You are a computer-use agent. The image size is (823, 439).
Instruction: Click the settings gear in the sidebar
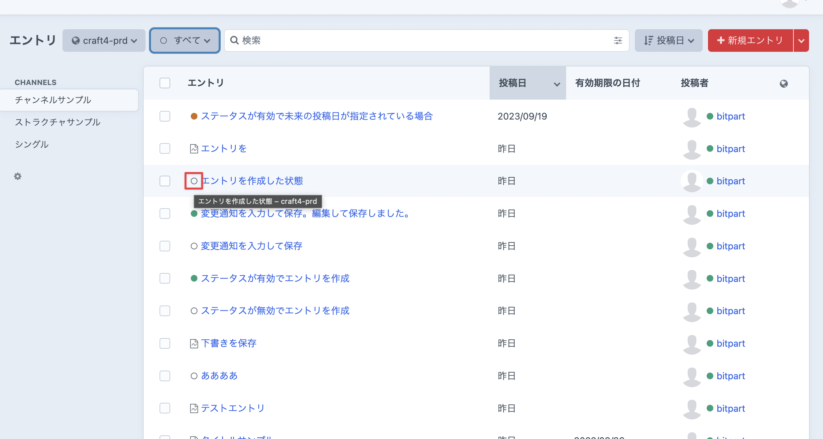coord(18,176)
